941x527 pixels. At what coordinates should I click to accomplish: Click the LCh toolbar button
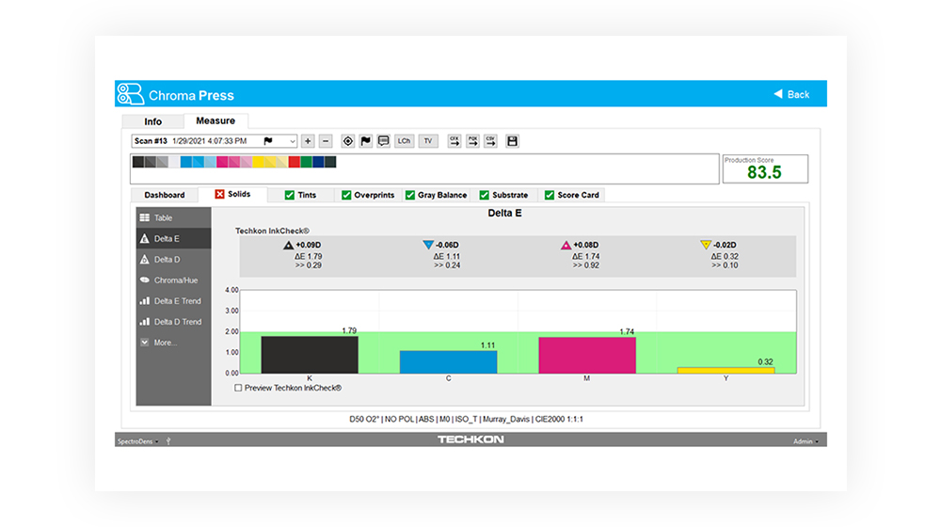tap(405, 141)
